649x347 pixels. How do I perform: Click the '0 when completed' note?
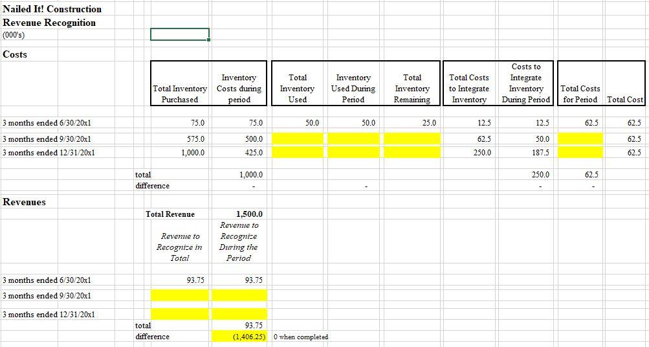301,337
